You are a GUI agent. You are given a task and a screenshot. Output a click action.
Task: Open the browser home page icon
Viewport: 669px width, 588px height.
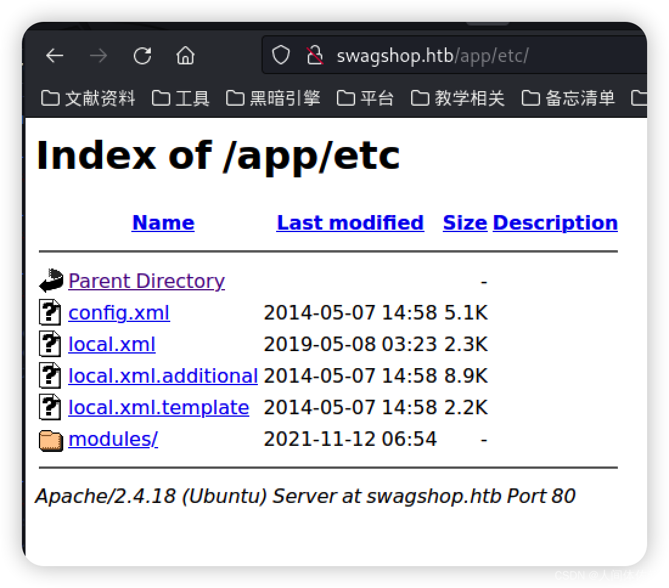185,55
